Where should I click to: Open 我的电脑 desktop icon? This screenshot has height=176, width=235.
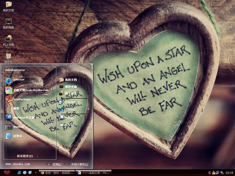[8, 24]
